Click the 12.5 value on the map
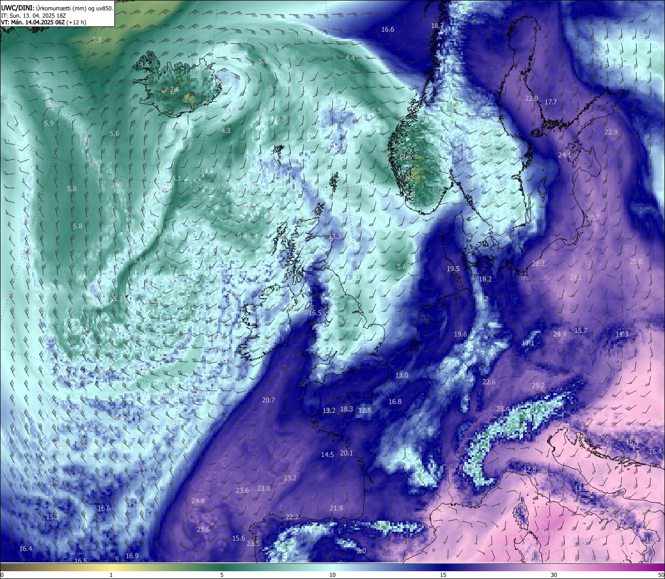 coord(365,410)
